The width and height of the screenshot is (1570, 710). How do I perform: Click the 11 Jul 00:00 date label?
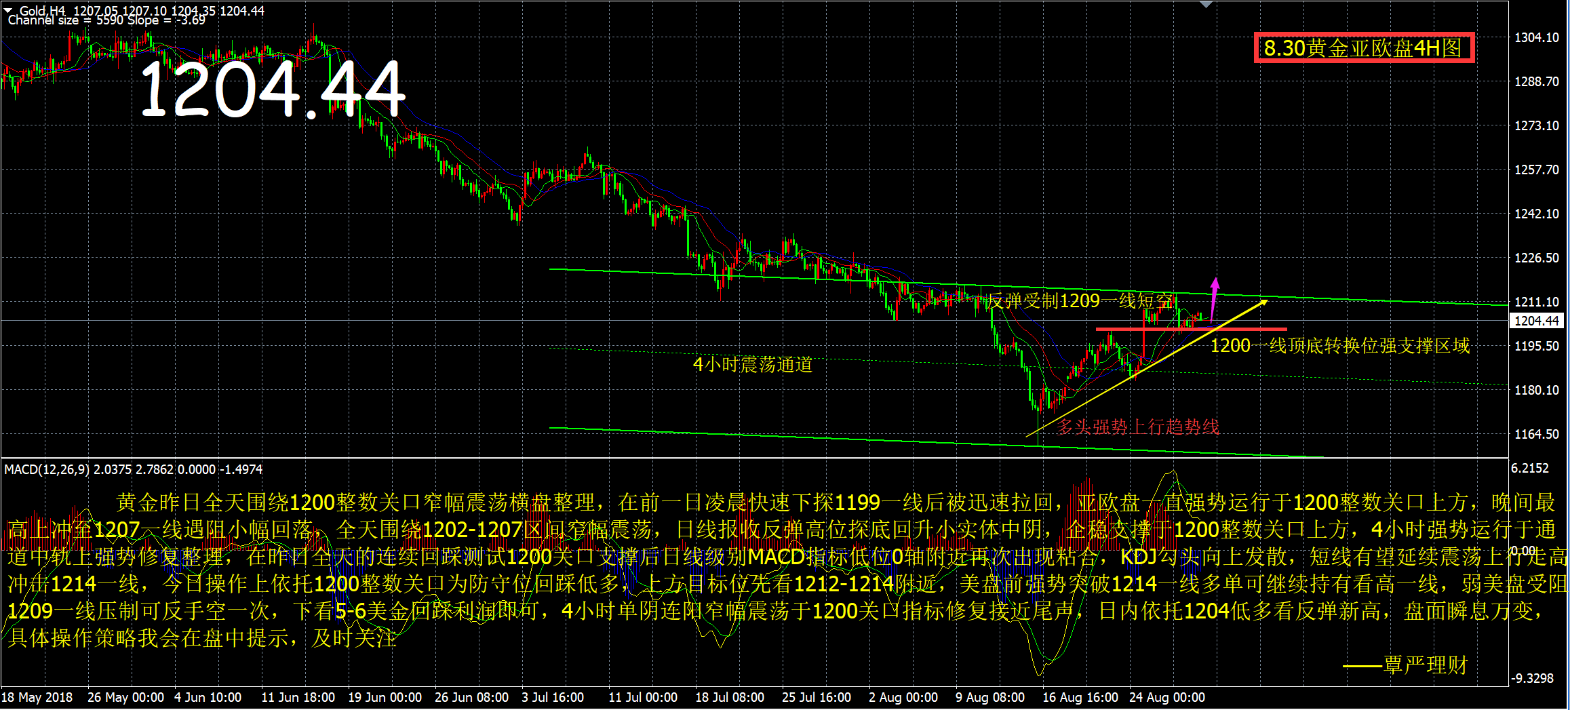(643, 698)
